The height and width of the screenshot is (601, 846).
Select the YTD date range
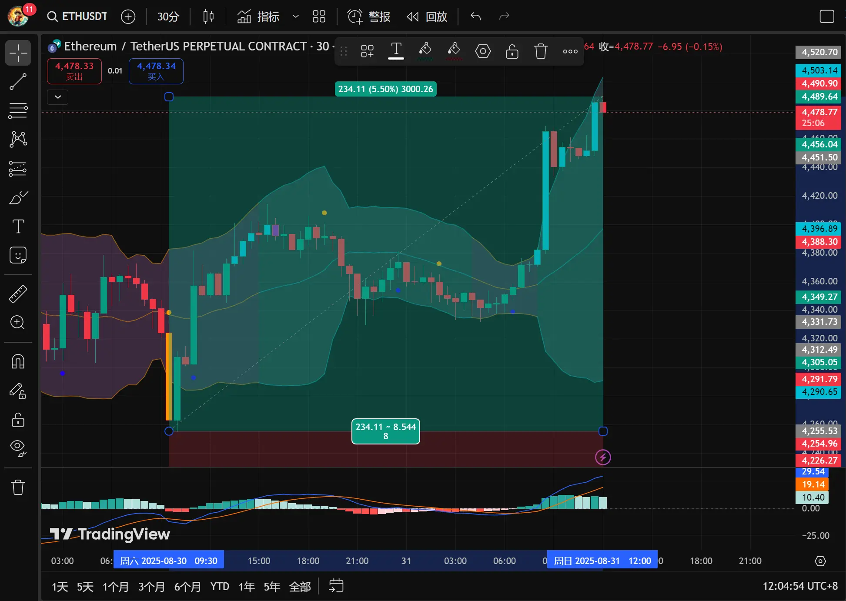click(x=220, y=587)
